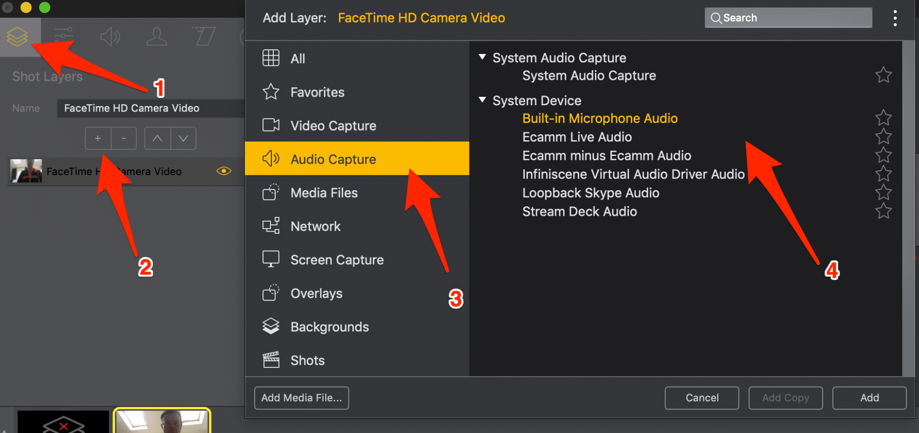The height and width of the screenshot is (433, 919).
Task: Click the Add Media File... button
Action: click(x=302, y=398)
